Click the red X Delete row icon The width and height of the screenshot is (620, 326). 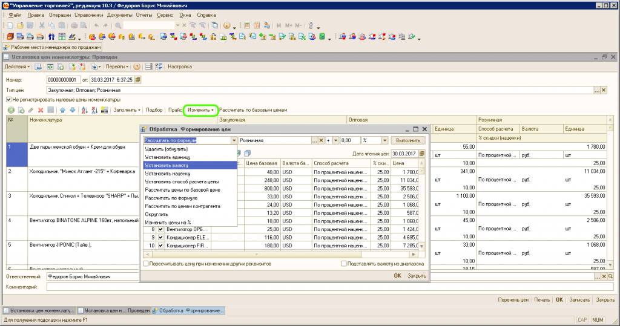[41, 110]
